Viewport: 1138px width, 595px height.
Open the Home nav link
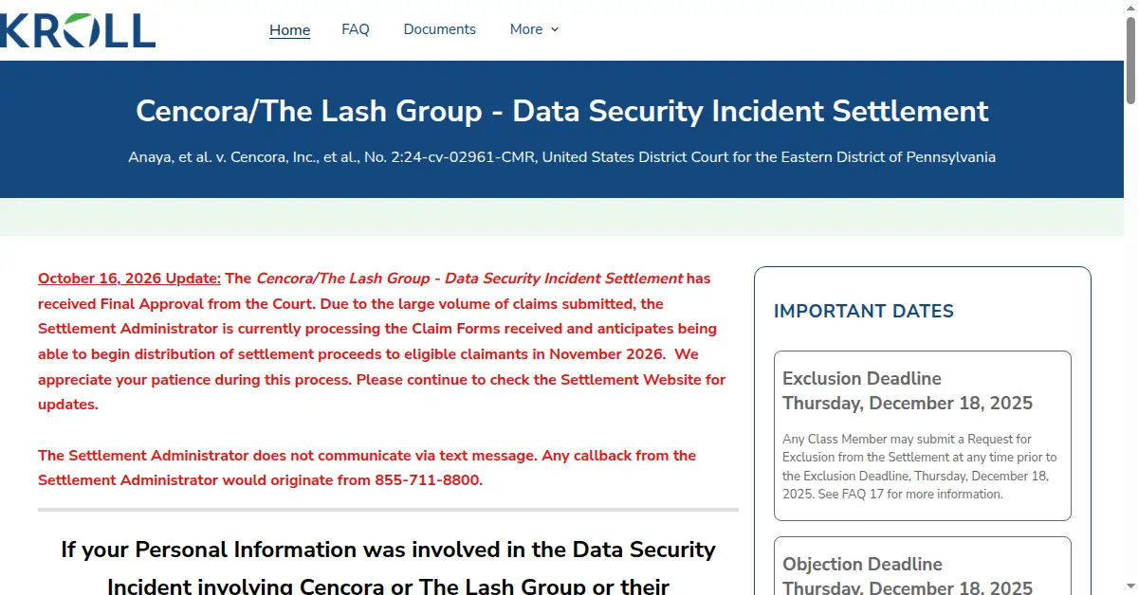click(289, 29)
